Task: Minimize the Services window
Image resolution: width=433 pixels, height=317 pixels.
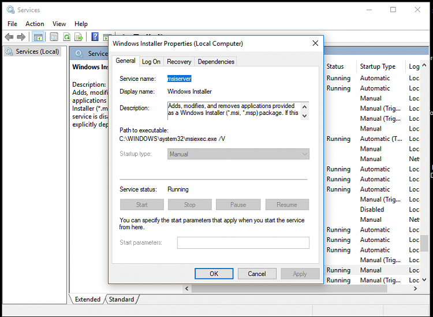Action: click(x=369, y=10)
